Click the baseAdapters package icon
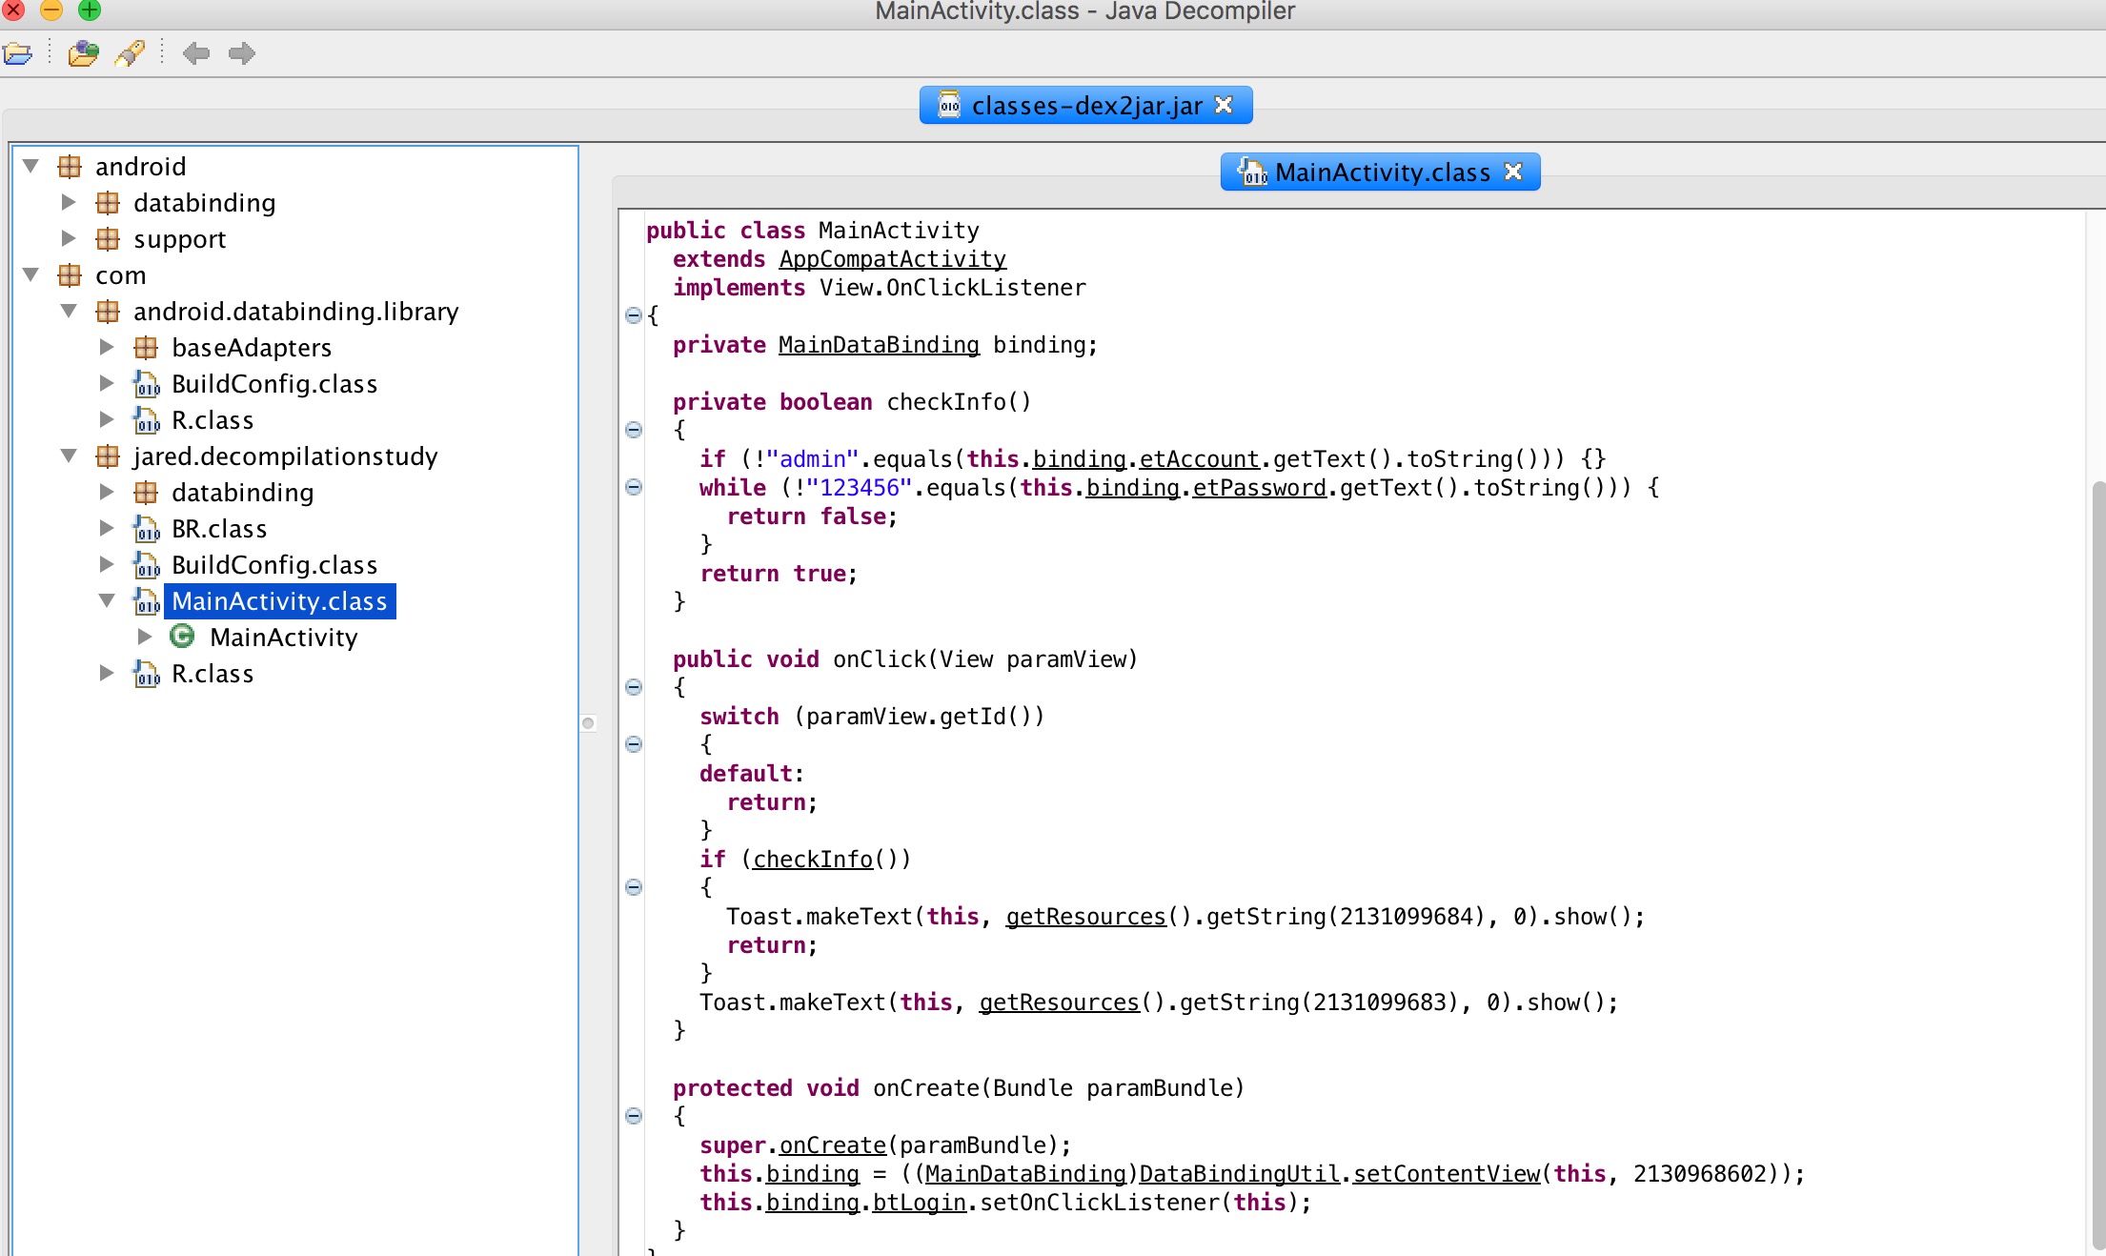2106x1256 pixels. point(146,347)
